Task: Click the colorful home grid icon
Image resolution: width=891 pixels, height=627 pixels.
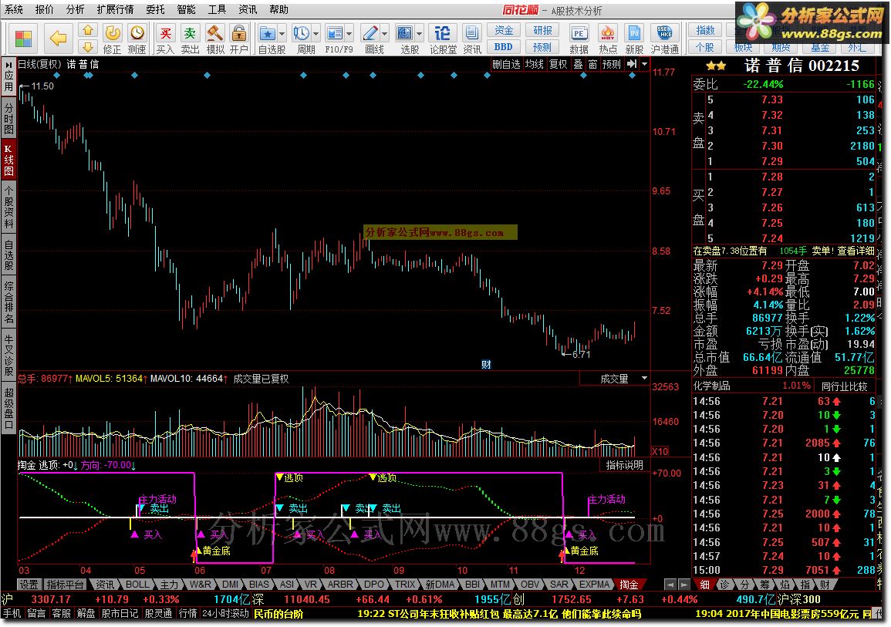Action: 23,39
